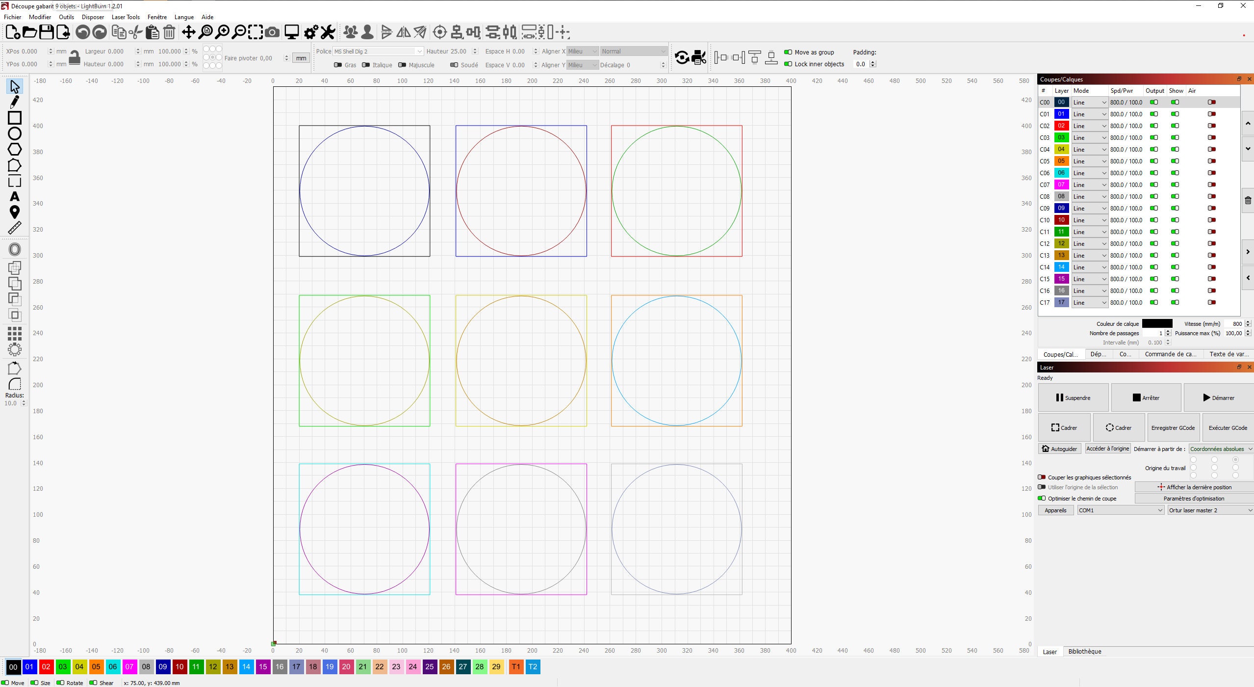Open the device settings wrench icon
The width and height of the screenshot is (1254, 687).
(x=327, y=32)
